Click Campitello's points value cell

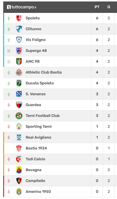tap(97, 181)
